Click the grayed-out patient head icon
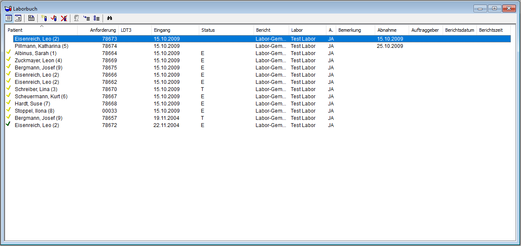Image resolution: width=521 pixels, height=246 pixels. [77, 18]
